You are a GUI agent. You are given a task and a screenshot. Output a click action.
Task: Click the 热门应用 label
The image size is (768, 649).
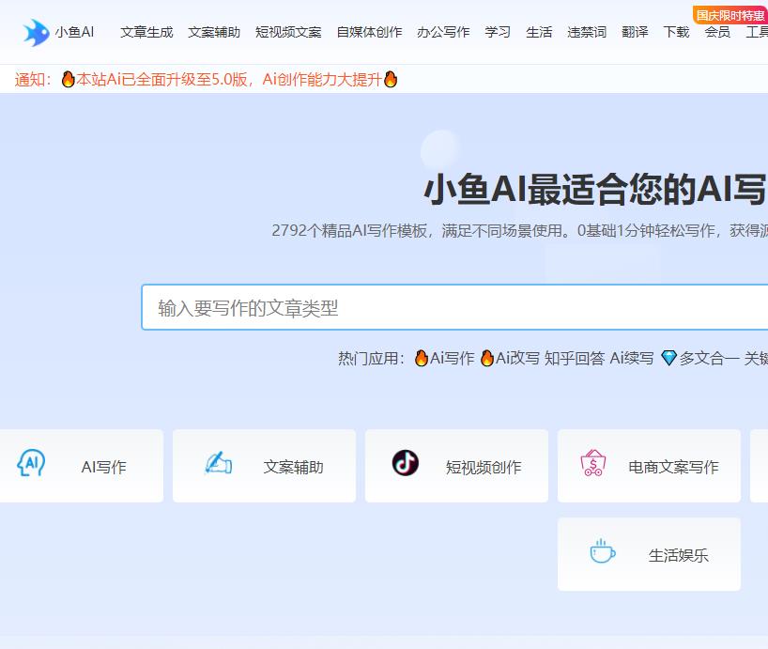(371, 358)
